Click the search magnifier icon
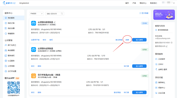Viewport: 177px width, 98px height. point(62,14)
